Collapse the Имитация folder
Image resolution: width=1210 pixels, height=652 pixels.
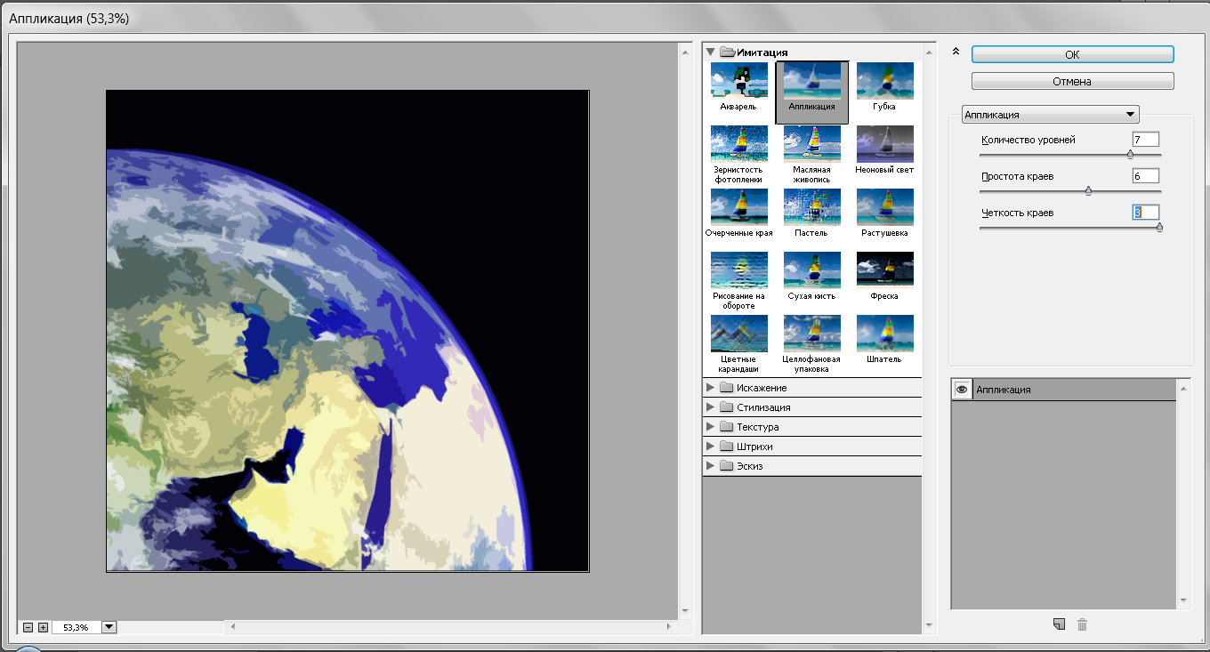710,52
